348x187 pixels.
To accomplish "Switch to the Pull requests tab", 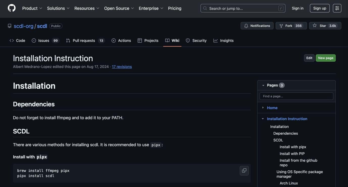I will click(85, 41).
